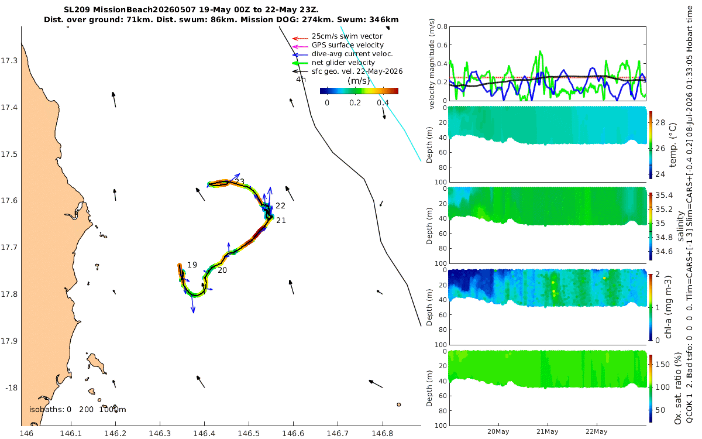Click the temperature depth section panel

coord(546,144)
